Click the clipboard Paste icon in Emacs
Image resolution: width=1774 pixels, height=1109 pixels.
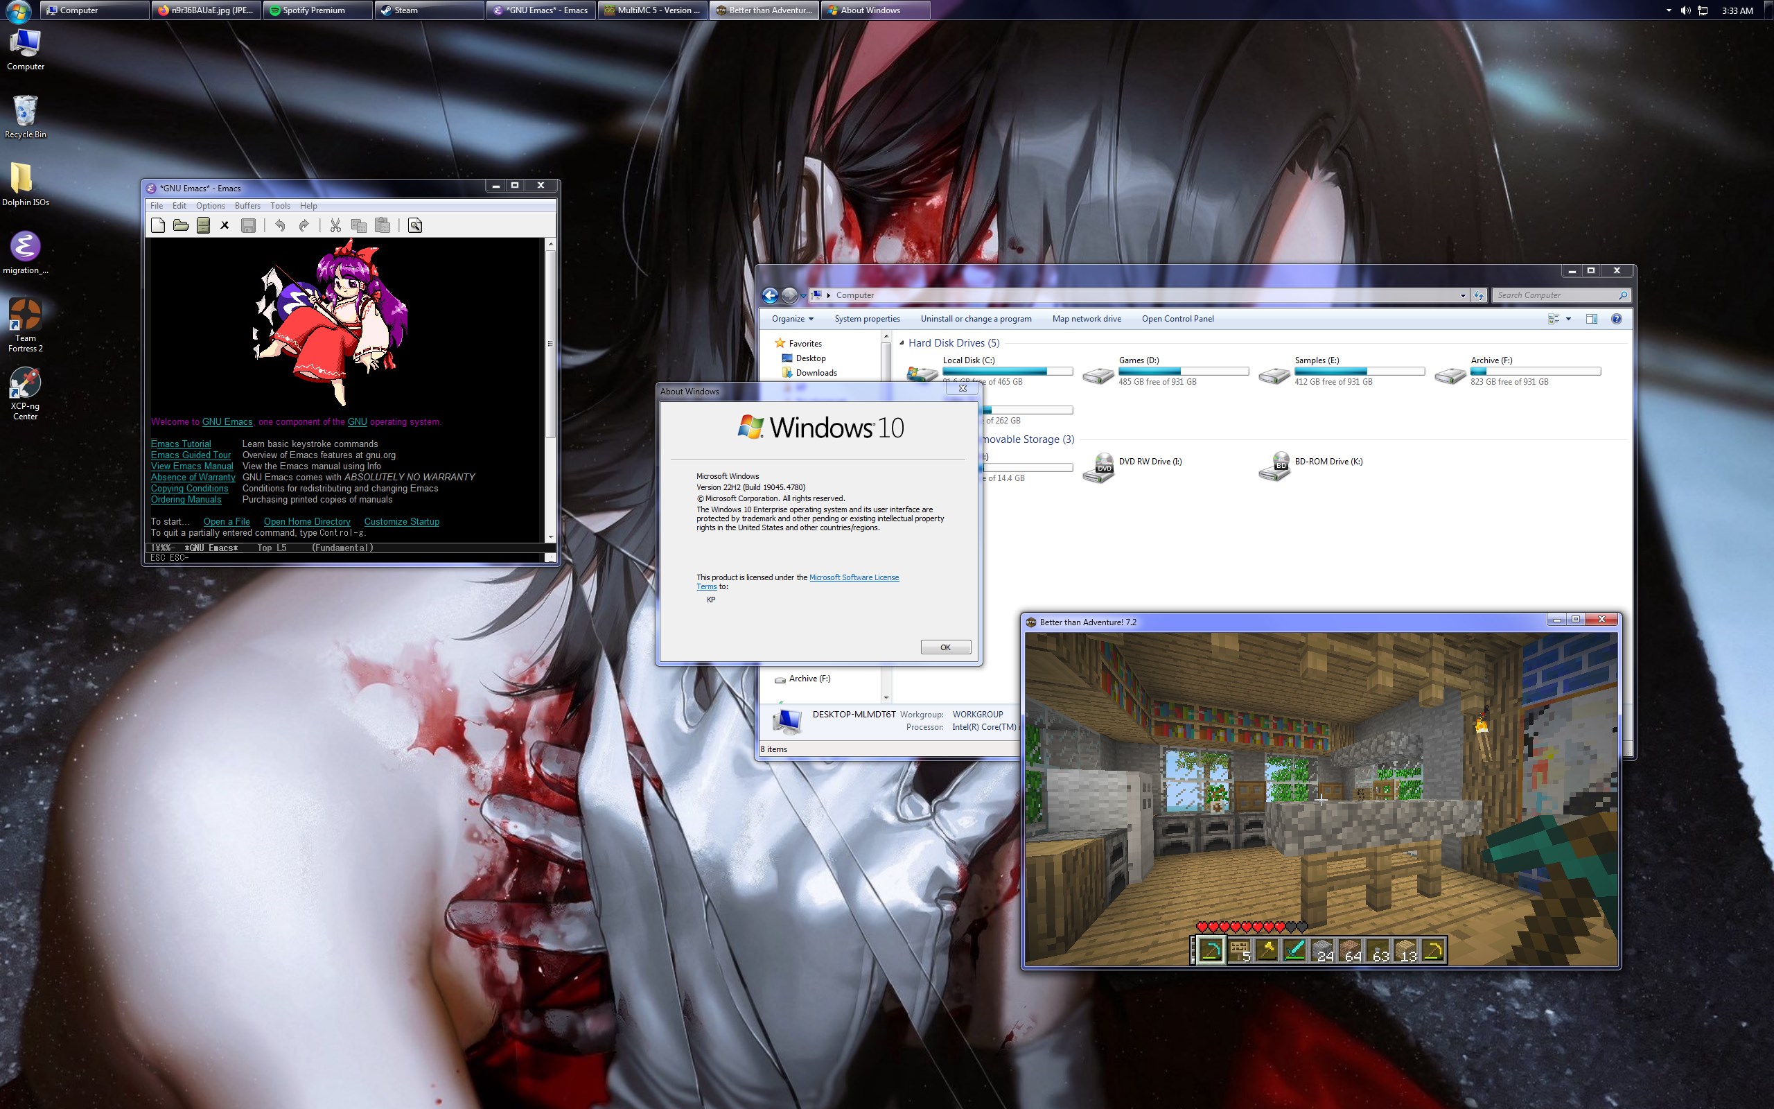pos(382,225)
